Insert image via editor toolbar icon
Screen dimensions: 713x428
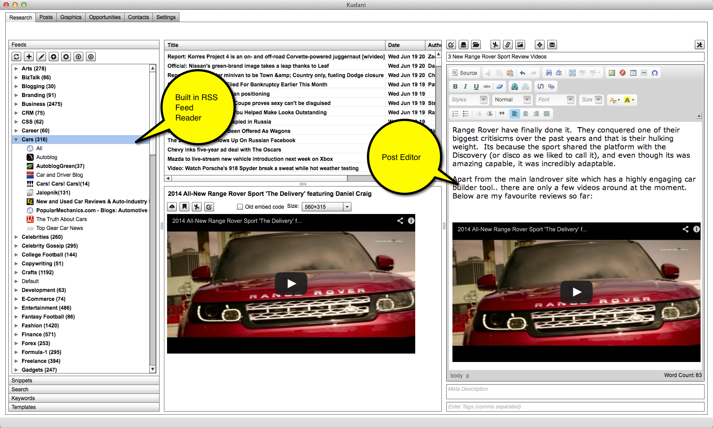612,73
